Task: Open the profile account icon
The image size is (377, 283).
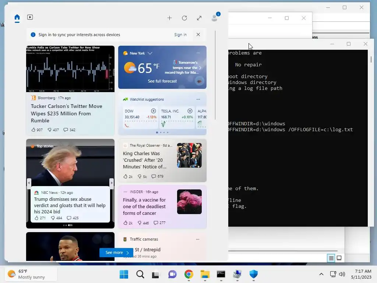Action: click(x=215, y=17)
